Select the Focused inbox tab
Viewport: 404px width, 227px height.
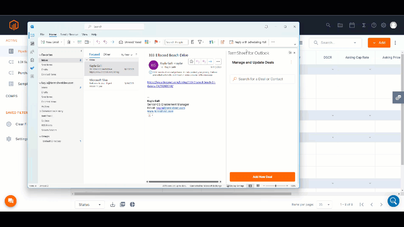[x=94, y=55]
